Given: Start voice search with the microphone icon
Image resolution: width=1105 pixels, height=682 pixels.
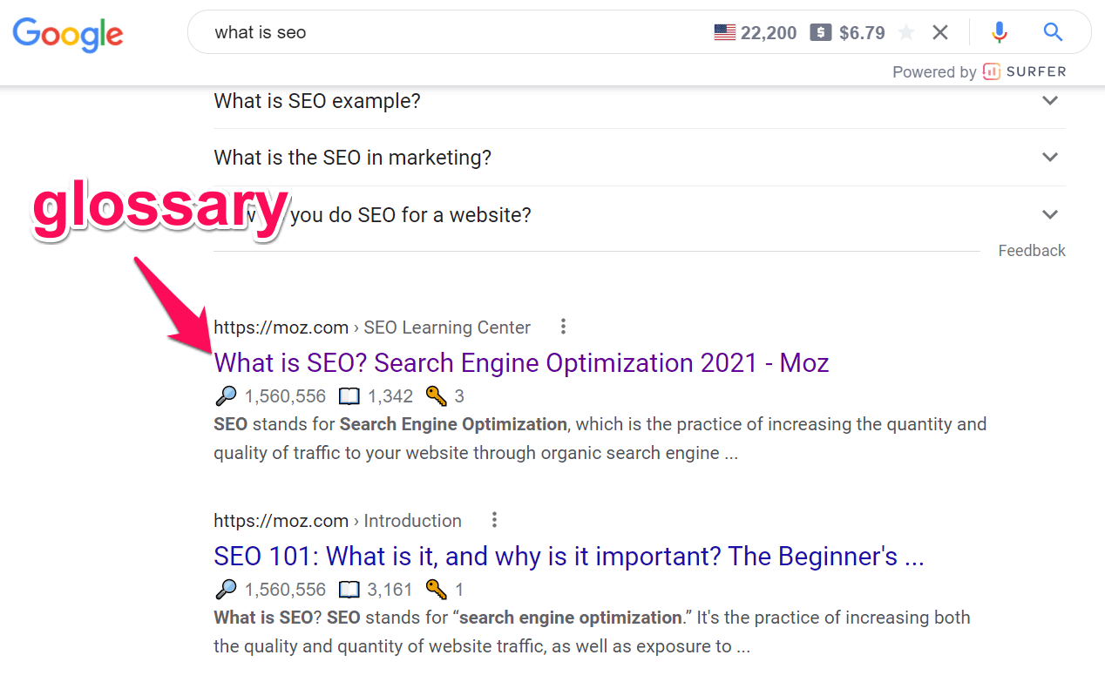Looking at the screenshot, I should (x=1000, y=33).
